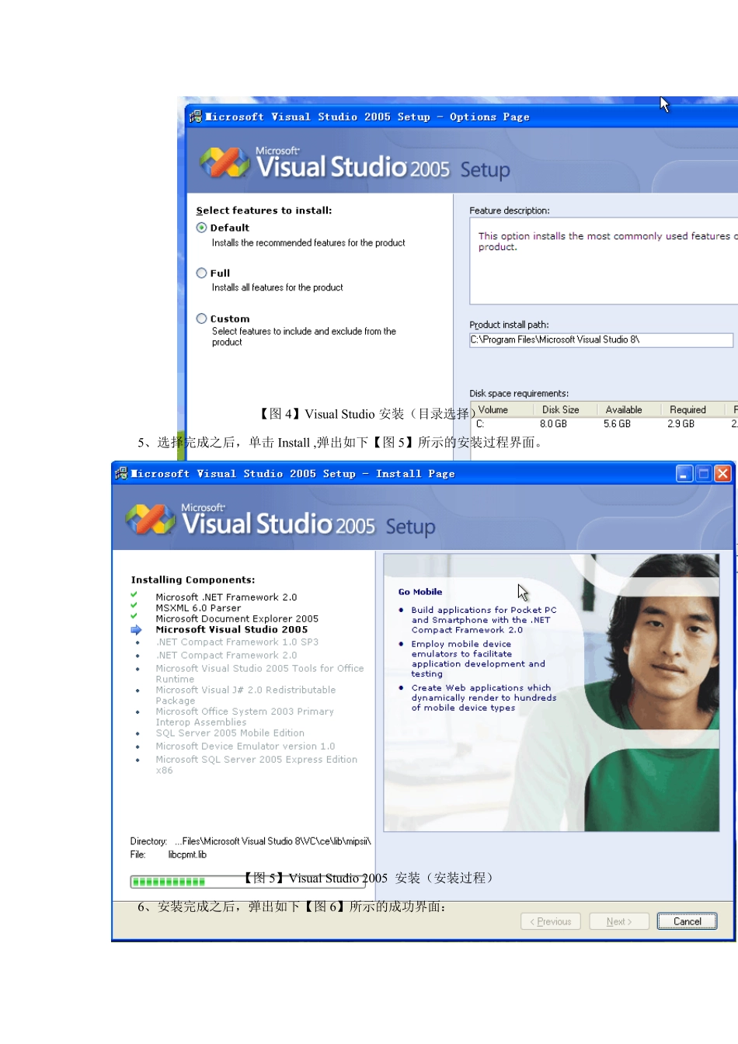Click the 'Go Mobile' heading
This screenshot has width=738, height=1044.
coord(420,592)
